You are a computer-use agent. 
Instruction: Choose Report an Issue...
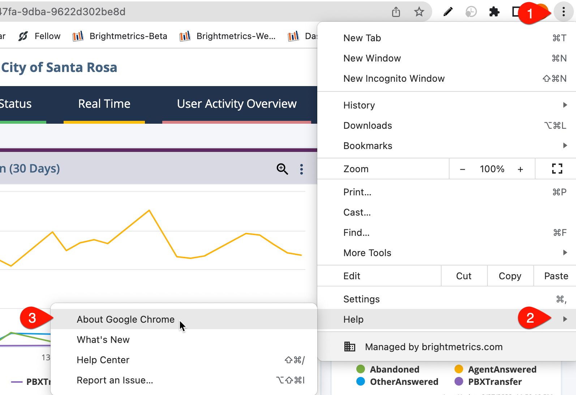[184, 380]
